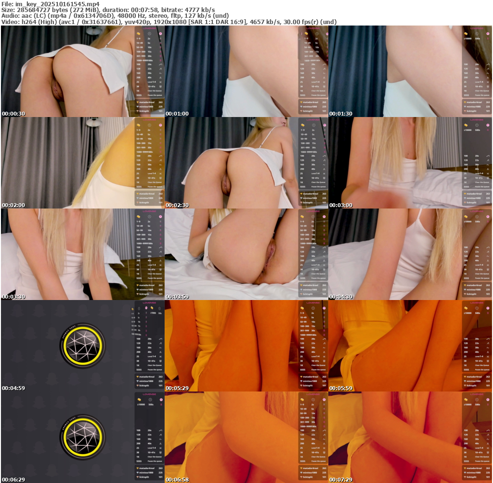Click the thumbnail timestamped 00:00:30
The height and width of the screenshot is (483, 493).
(82, 71)
